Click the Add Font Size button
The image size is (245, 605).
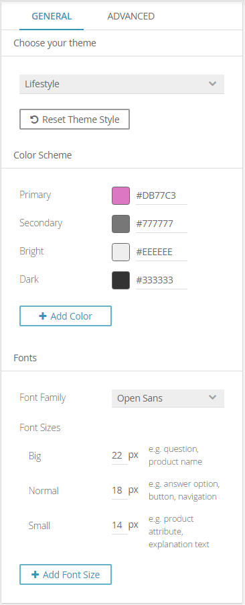click(x=66, y=575)
